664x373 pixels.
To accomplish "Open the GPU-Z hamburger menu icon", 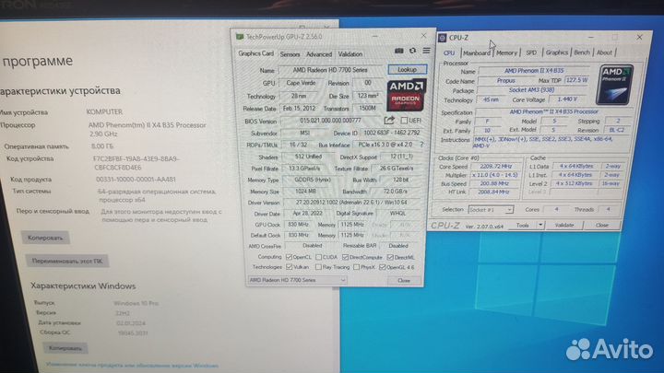I will (426, 51).
